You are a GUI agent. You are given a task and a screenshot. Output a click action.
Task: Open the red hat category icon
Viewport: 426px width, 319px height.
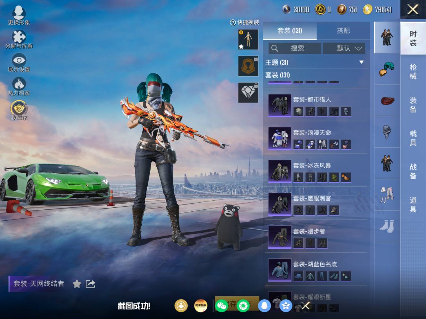point(387,100)
